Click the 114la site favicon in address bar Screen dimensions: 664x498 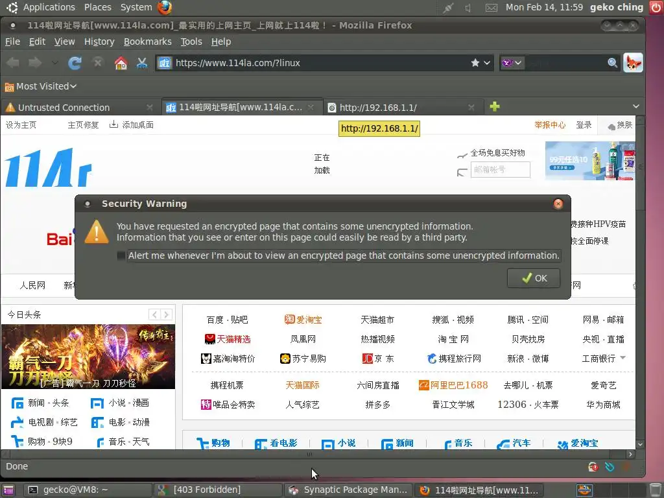click(x=164, y=63)
